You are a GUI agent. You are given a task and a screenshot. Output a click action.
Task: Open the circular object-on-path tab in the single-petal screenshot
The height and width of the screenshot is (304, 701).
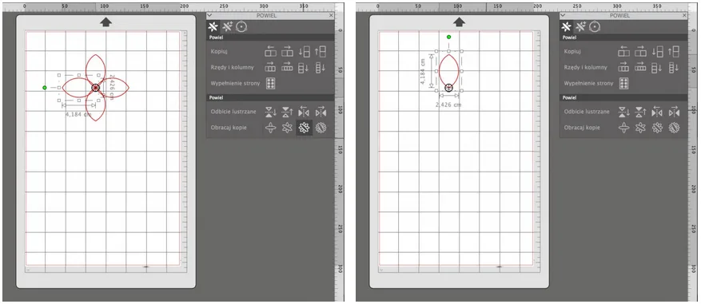(594, 27)
